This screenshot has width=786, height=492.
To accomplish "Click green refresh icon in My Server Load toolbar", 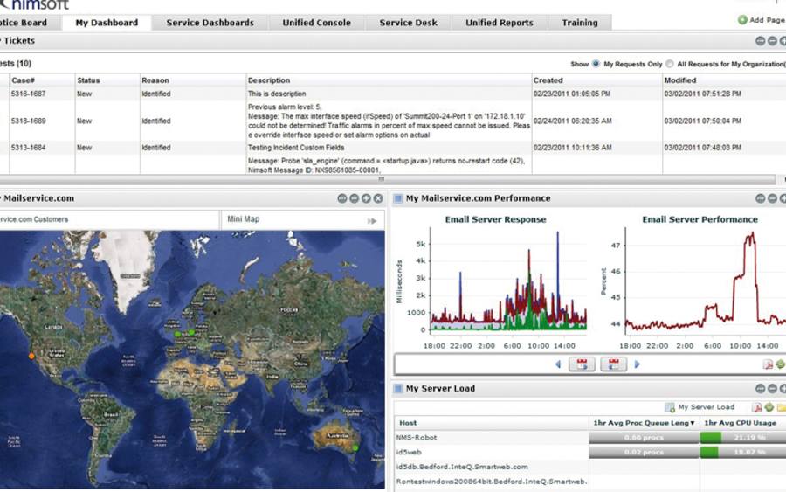I will (x=769, y=407).
